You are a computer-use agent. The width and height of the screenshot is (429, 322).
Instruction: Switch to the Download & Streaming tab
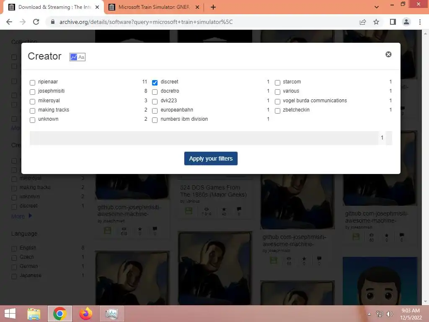click(53, 7)
